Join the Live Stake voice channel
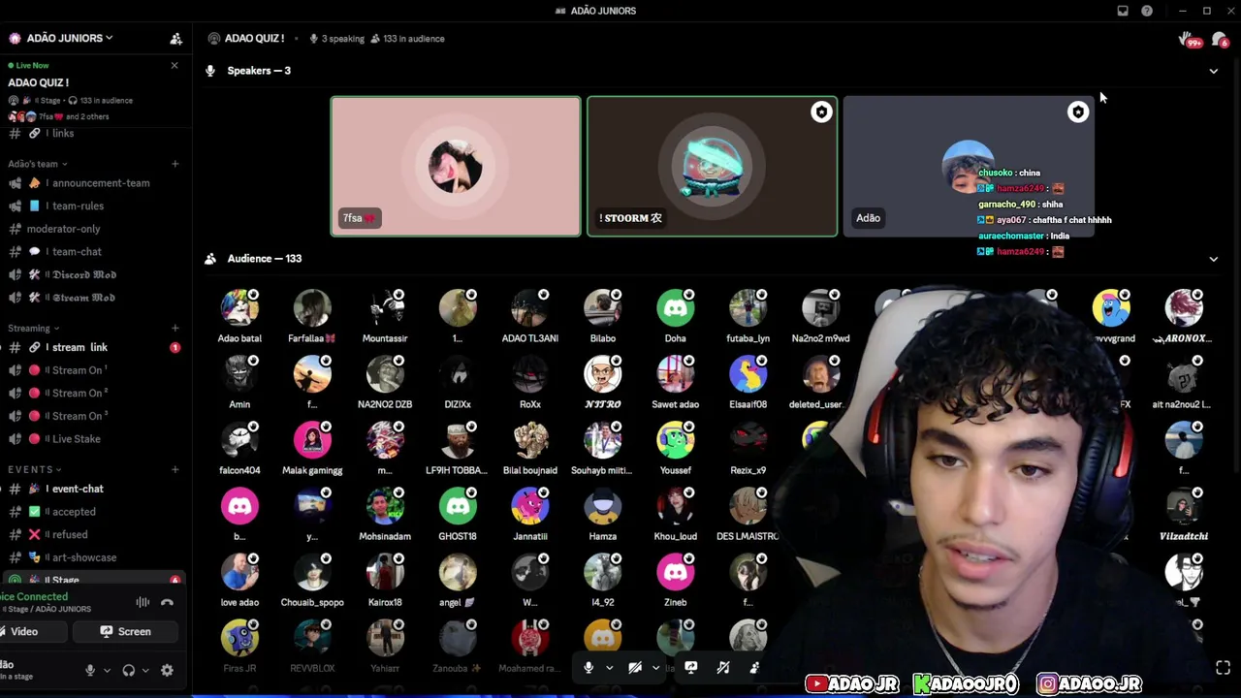Viewport: 1241px width, 698px height. 92,439
